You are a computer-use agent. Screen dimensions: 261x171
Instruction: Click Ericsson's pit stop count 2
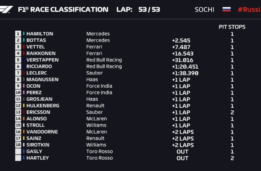pos(232,112)
